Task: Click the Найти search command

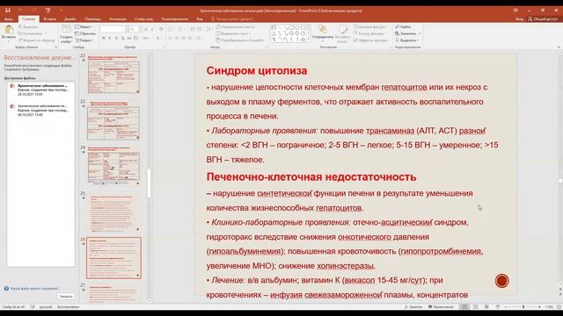Action: tap(403, 27)
